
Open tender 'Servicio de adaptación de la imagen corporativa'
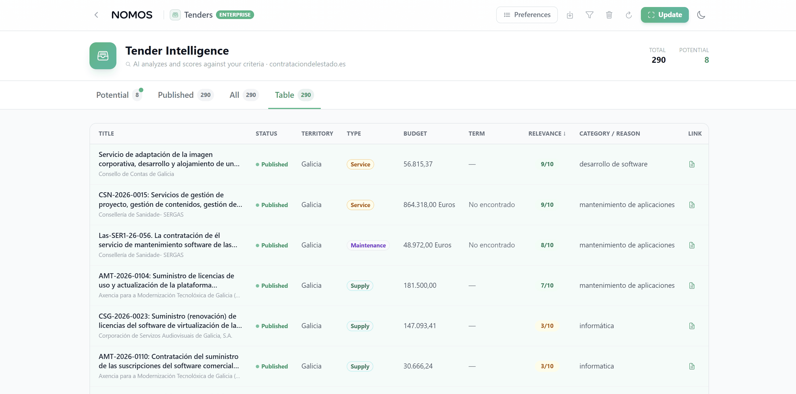tap(169, 159)
